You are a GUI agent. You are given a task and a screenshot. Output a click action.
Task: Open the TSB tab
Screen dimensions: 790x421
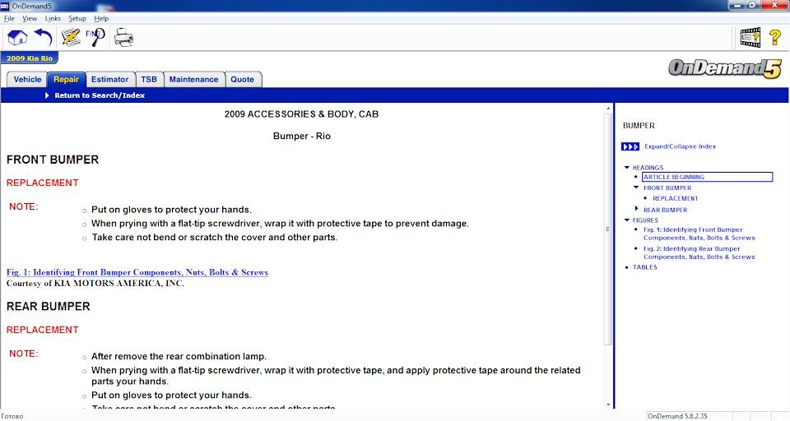pyautogui.click(x=149, y=80)
